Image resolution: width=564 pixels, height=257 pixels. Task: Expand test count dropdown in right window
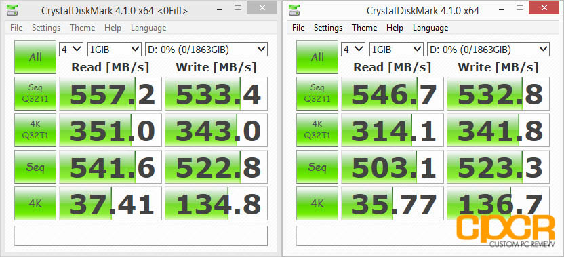(x=353, y=50)
